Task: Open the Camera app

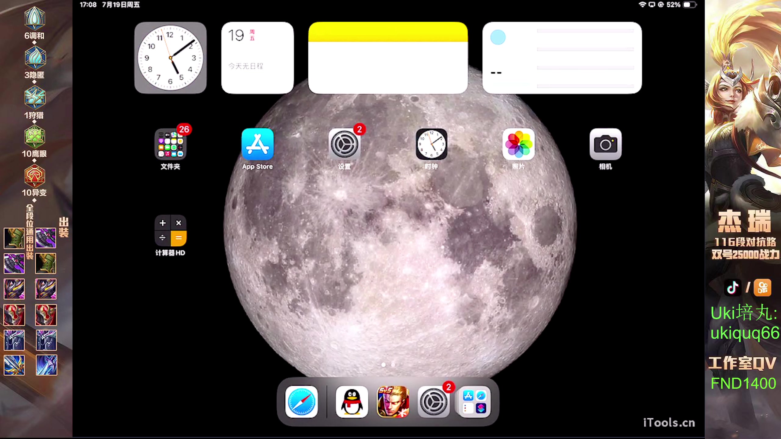Action: [605, 144]
